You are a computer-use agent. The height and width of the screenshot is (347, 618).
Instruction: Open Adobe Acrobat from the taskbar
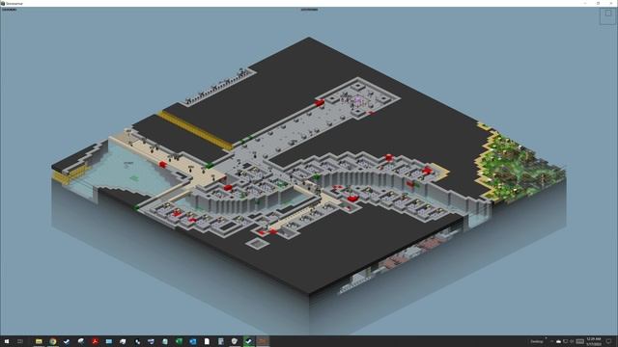(x=95, y=341)
